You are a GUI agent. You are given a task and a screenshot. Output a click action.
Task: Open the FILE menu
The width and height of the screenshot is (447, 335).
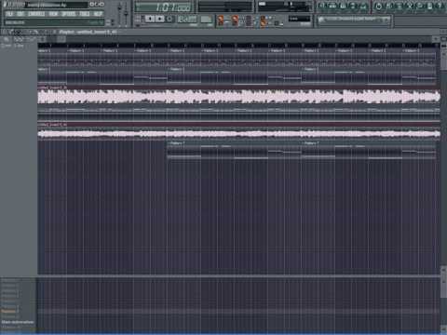coord(9,14)
